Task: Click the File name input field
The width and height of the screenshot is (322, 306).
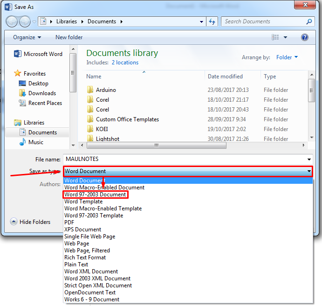Action: 185,159
